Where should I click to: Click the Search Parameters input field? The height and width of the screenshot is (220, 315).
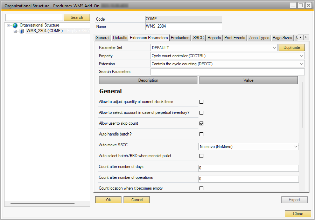tap(227, 72)
